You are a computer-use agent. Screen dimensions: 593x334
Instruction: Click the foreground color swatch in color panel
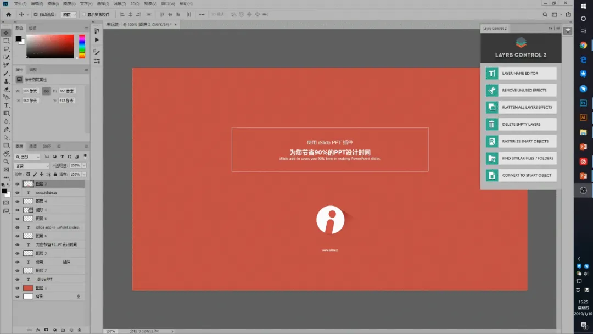[x=18, y=38]
